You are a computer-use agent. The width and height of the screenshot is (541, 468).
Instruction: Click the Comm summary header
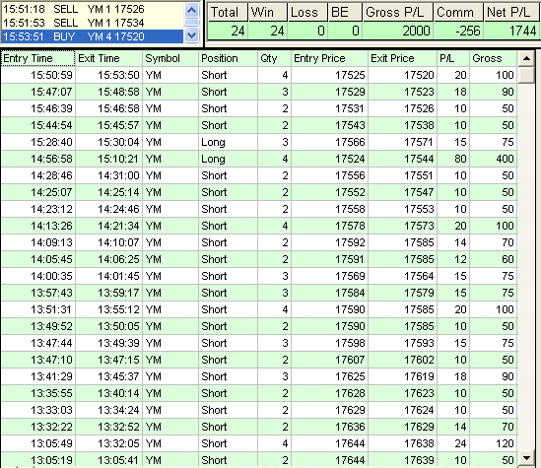tap(458, 13)
